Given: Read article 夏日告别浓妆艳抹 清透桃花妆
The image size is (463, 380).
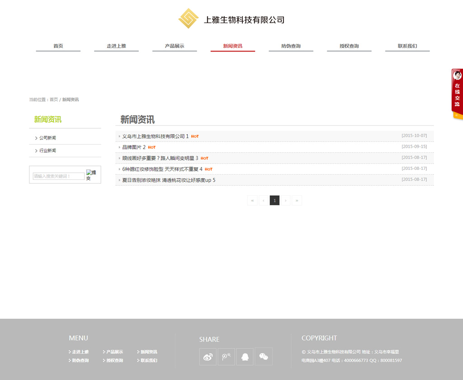Looking at the screenshot, I should pyautogui.click(x=169, y=180).
